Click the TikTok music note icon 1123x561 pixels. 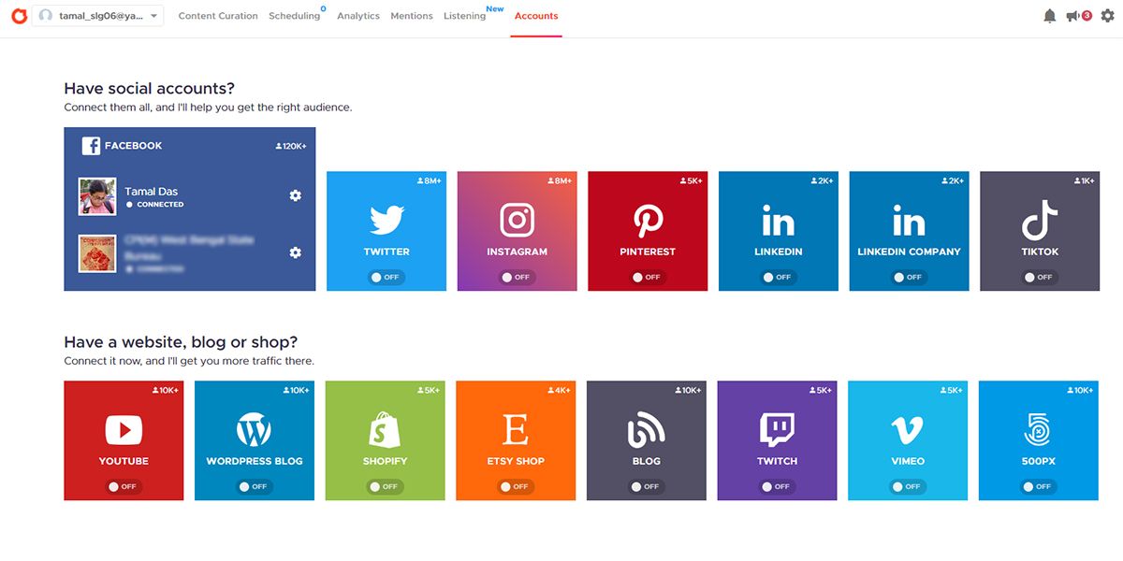pos(1039,221)
